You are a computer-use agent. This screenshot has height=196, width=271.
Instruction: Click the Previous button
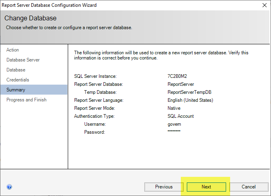[x=164, y=187]
